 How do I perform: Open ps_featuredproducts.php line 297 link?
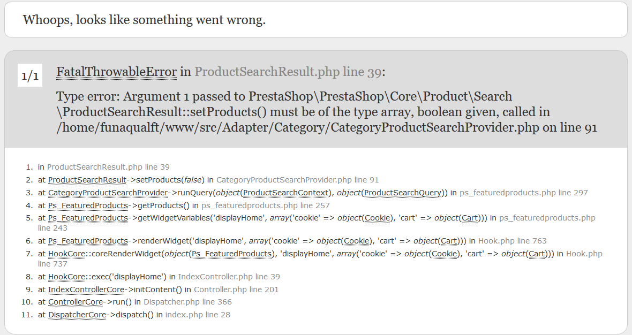point(524,193)
